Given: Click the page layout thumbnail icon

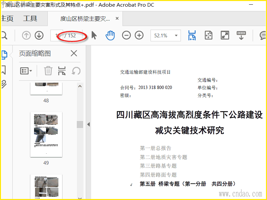Looking at the screenshot, I should (x=62, y=71).
